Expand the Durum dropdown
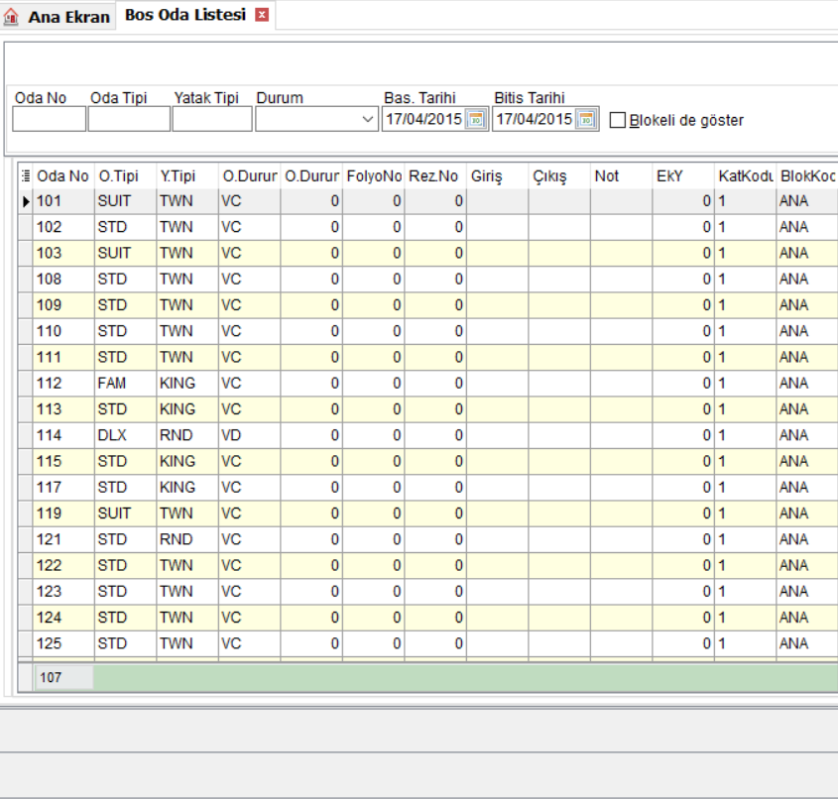 point(367,119)
